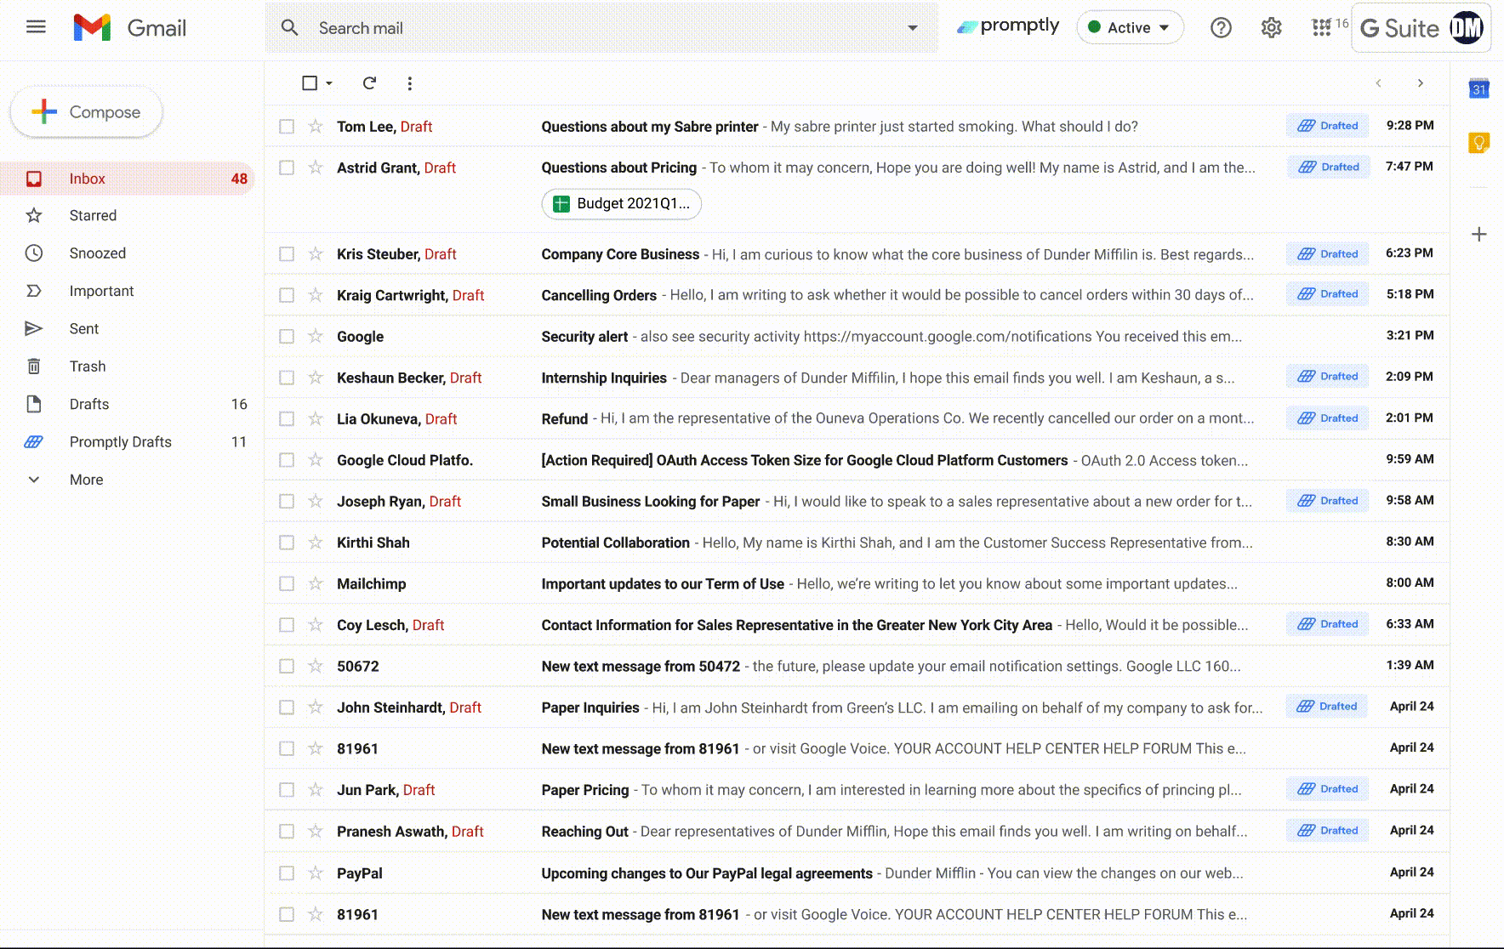The image size is (1504, 949).
Task: Open the Internship Inquiries email
Action: tap(857, 378)
